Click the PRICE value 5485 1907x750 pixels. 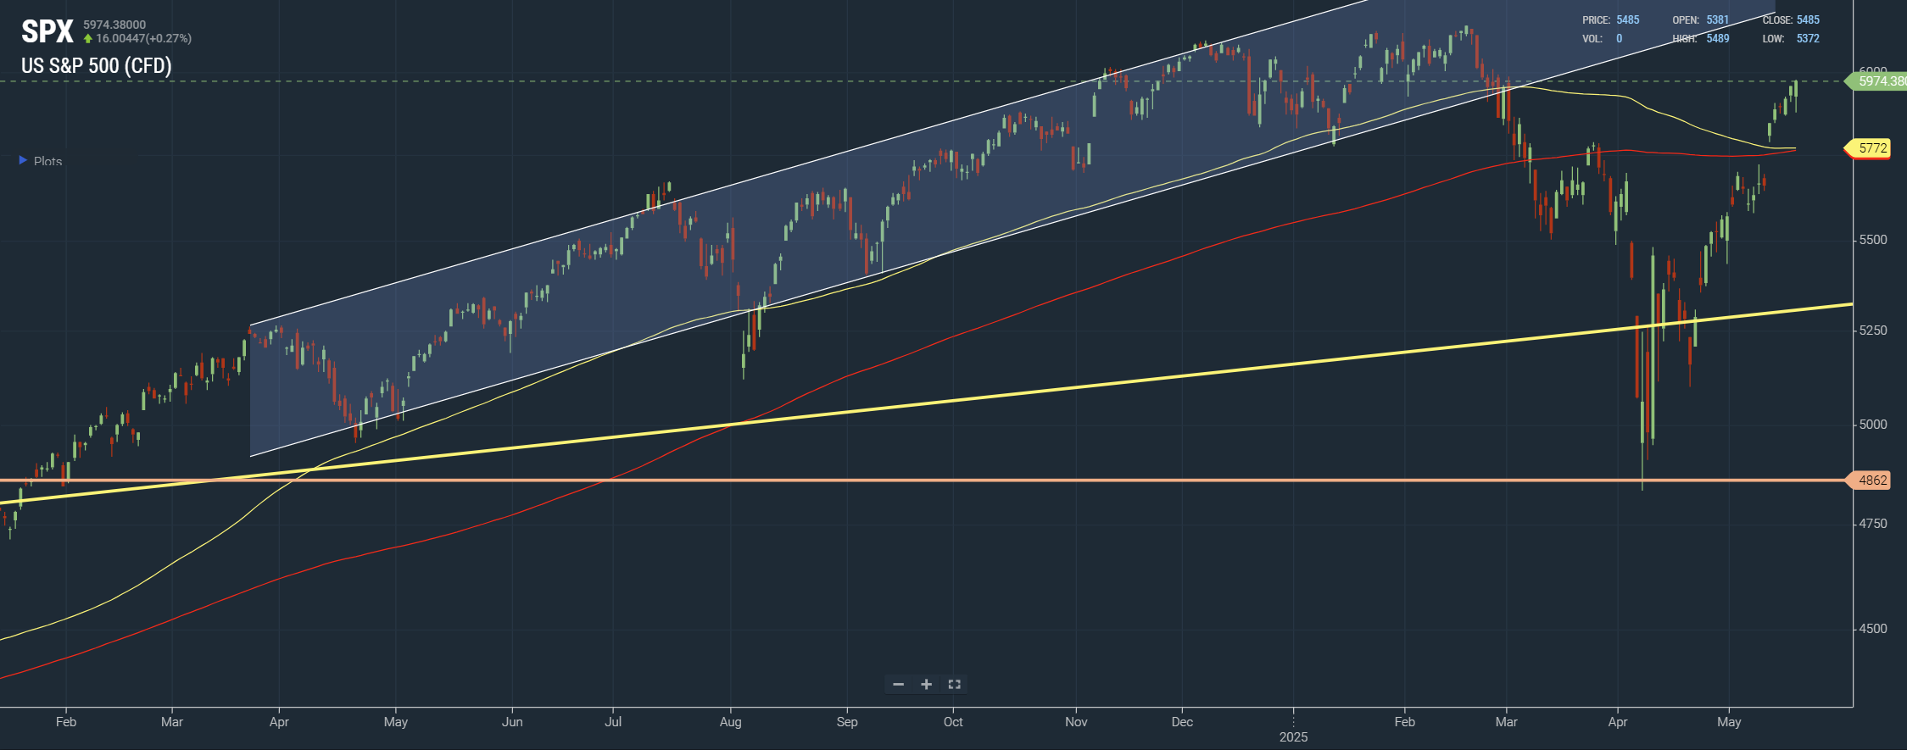1628,19
